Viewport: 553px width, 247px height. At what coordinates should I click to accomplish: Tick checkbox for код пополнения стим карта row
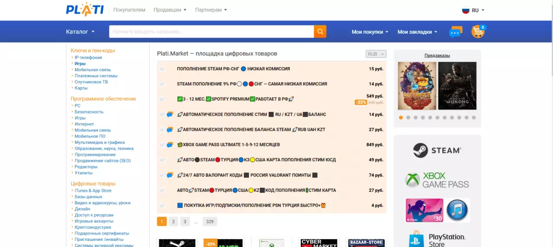click(x=162, y=190)
